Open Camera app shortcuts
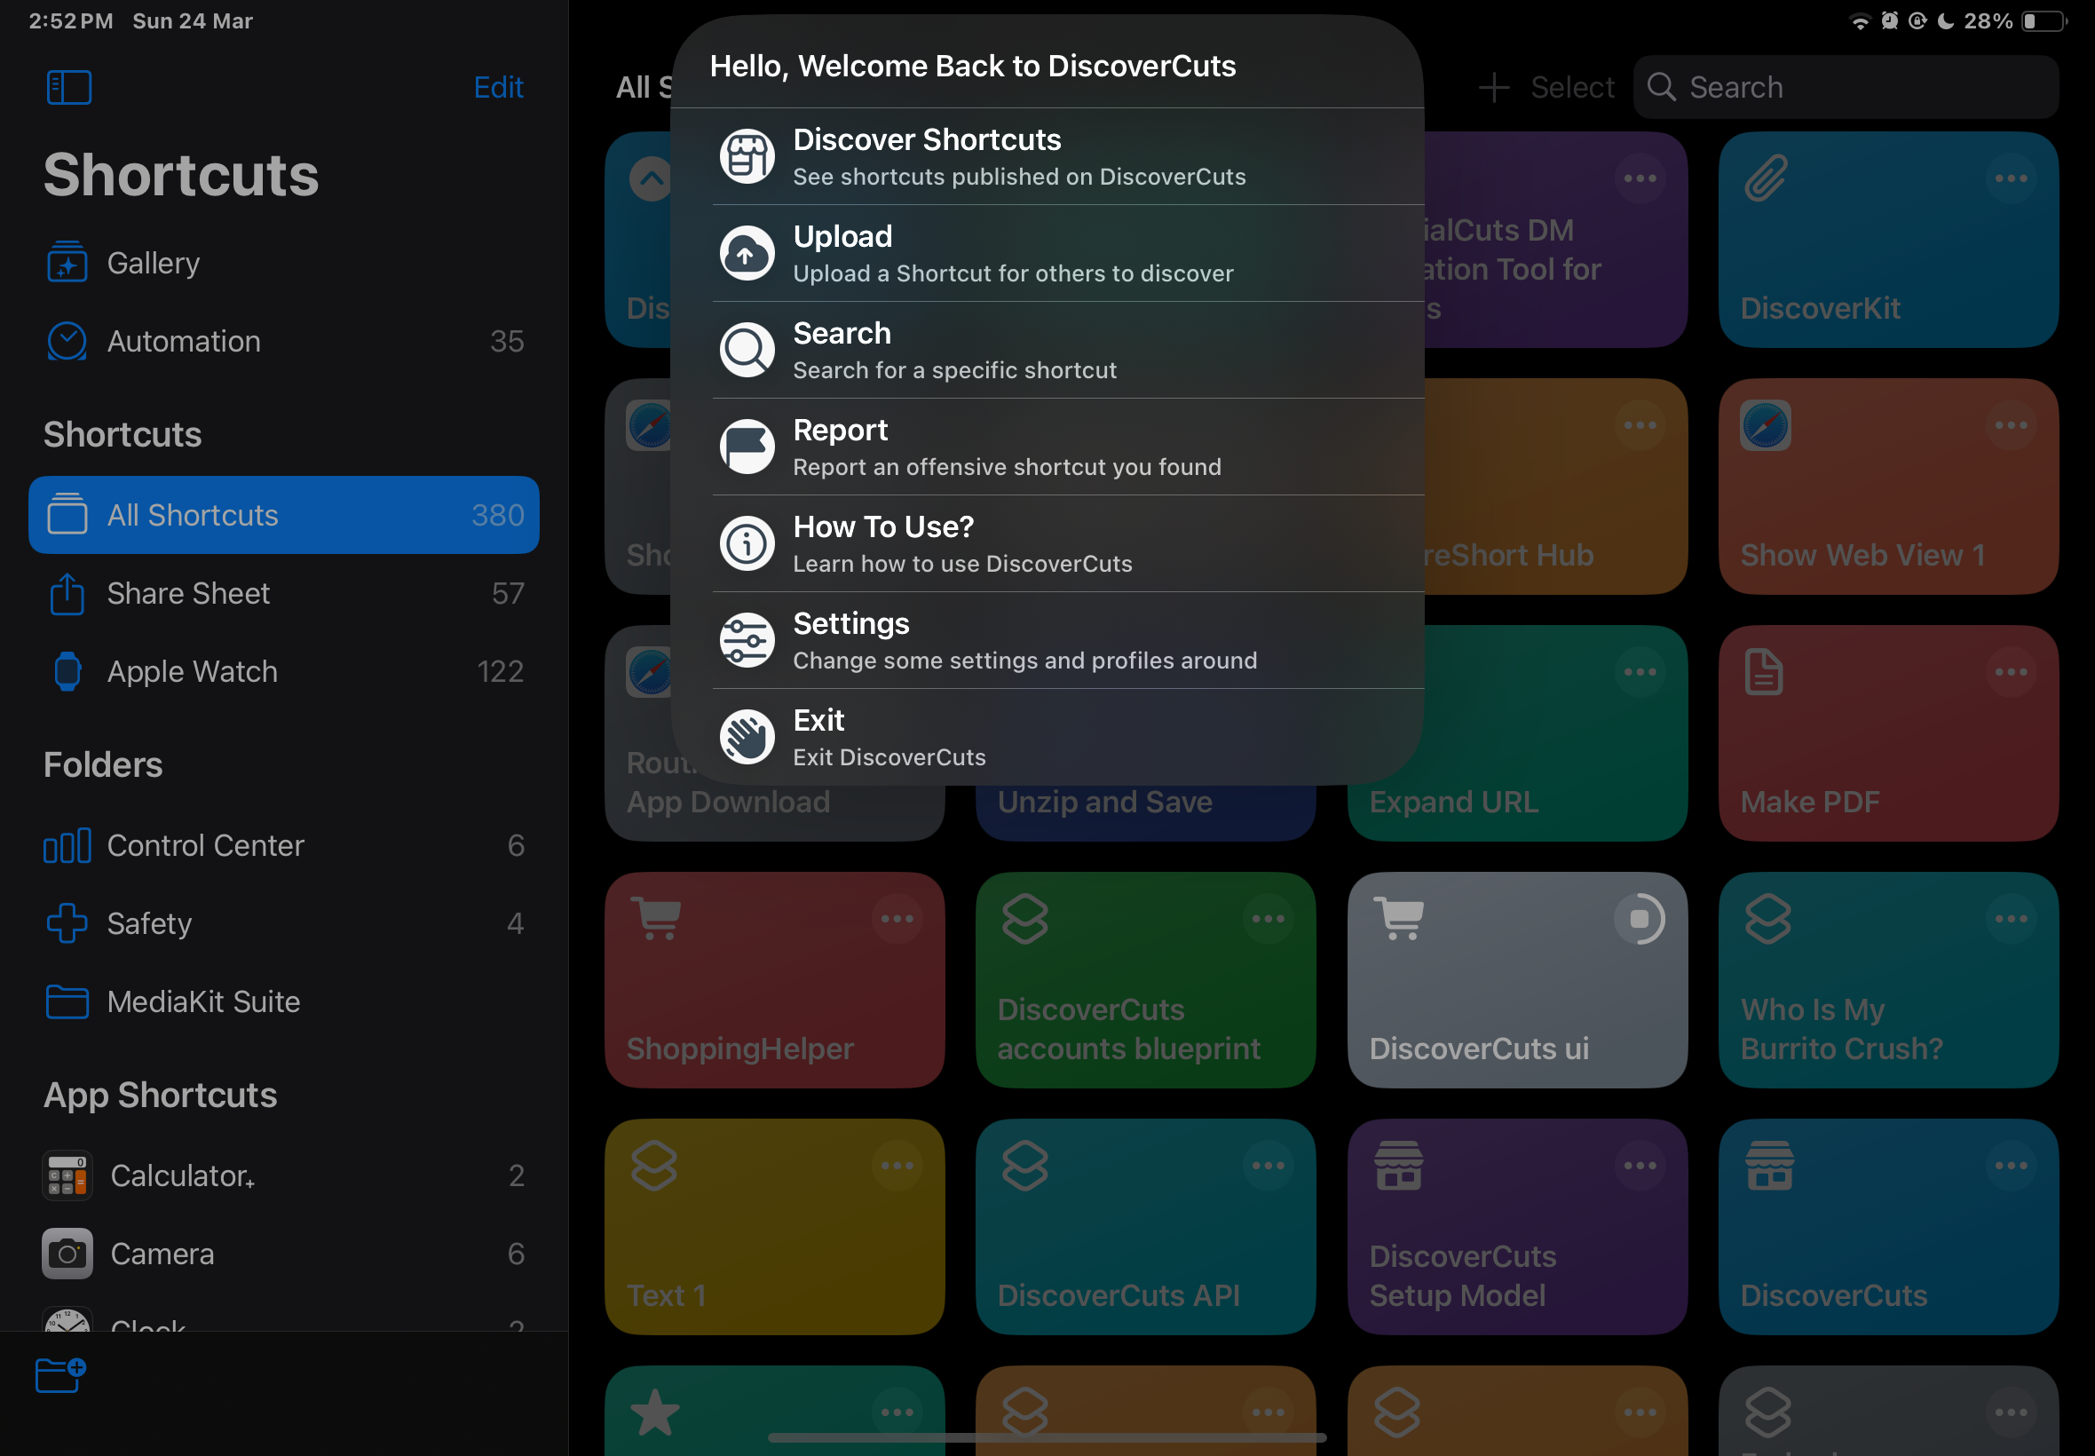The width and height of the screenshot is (2095, 1456). (283, 1254)
